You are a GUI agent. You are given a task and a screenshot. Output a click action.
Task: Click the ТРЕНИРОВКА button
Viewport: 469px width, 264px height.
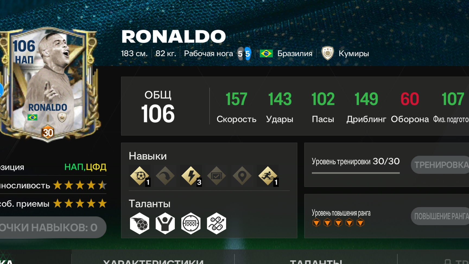tap(440, 165)
